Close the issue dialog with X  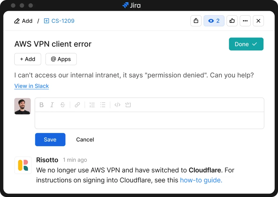(258, 21)
